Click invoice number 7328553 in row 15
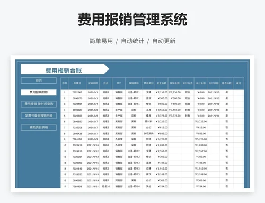Image resolution: width=265 pixels, height=203 pixels. click(x=77, y=174)
